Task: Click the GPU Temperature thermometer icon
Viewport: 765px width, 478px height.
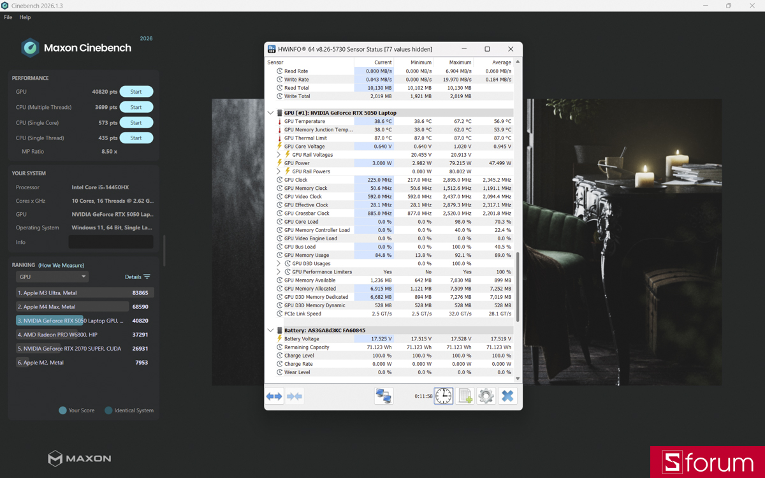Action: 279,121
